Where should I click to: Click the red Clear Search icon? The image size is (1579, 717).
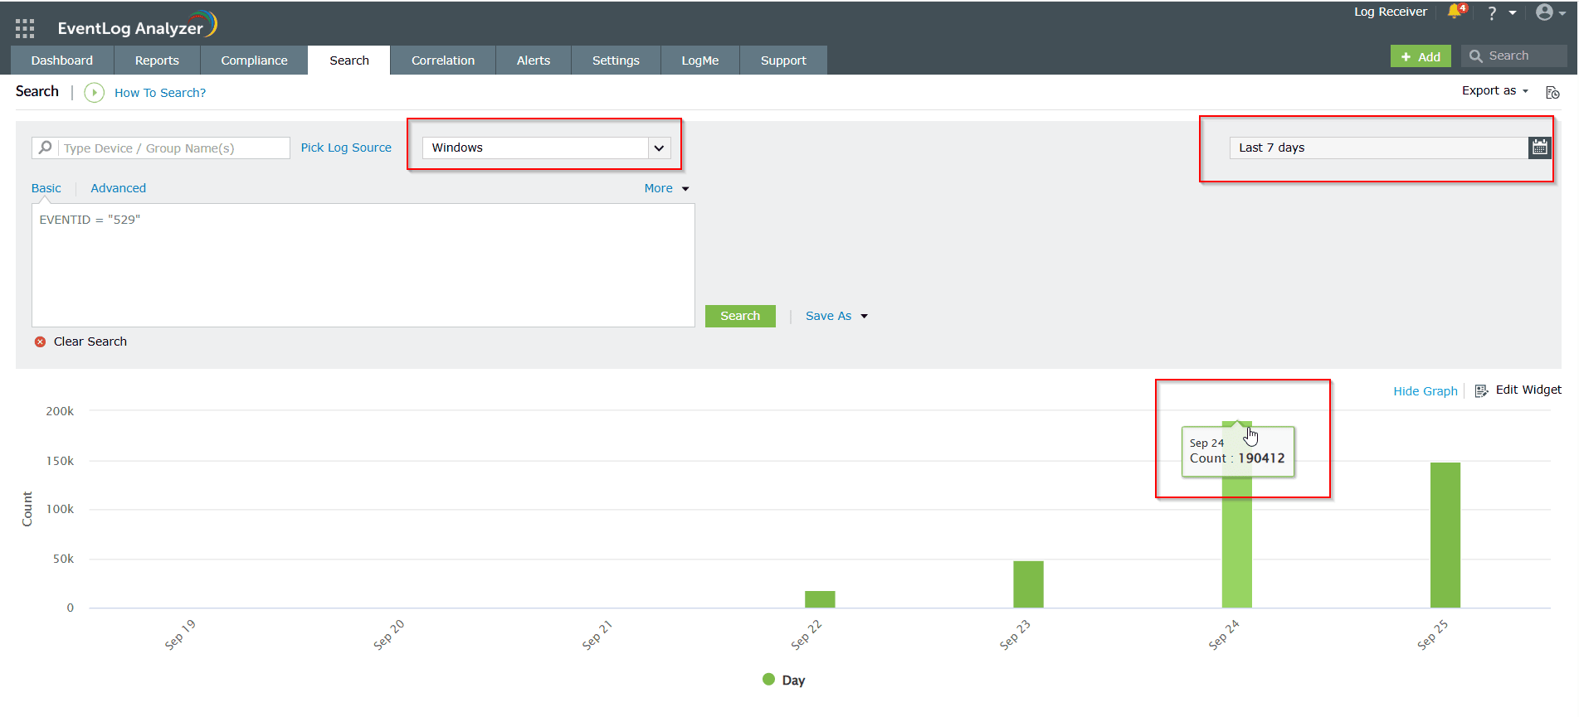click(x=40, y=342)
